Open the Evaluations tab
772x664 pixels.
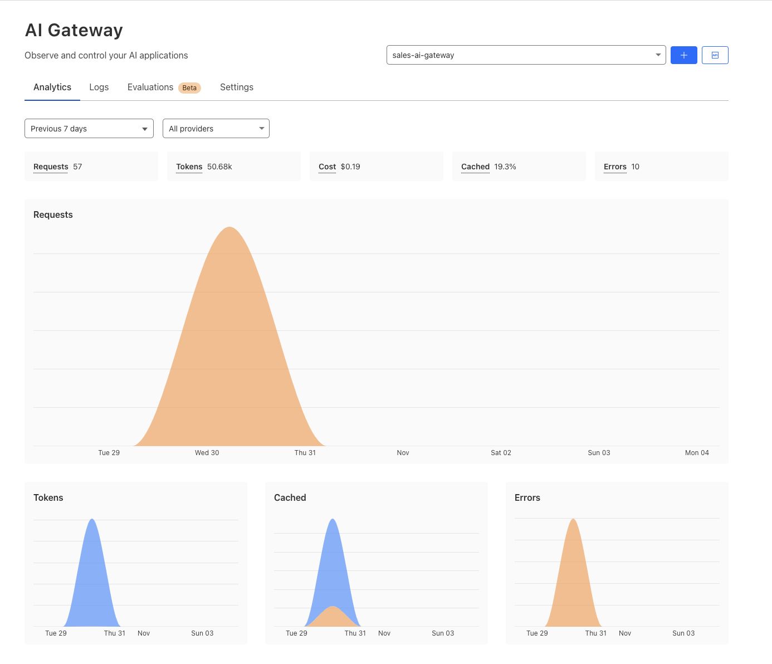[x=150, y=87]
